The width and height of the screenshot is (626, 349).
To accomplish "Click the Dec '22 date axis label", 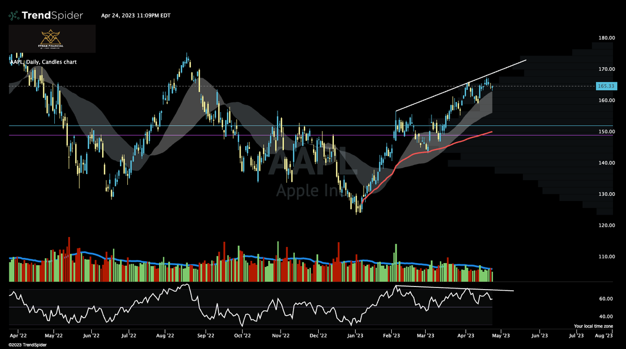I will [319, 336].
